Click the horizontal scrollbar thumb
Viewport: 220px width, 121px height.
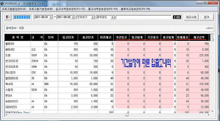point(127,115)
